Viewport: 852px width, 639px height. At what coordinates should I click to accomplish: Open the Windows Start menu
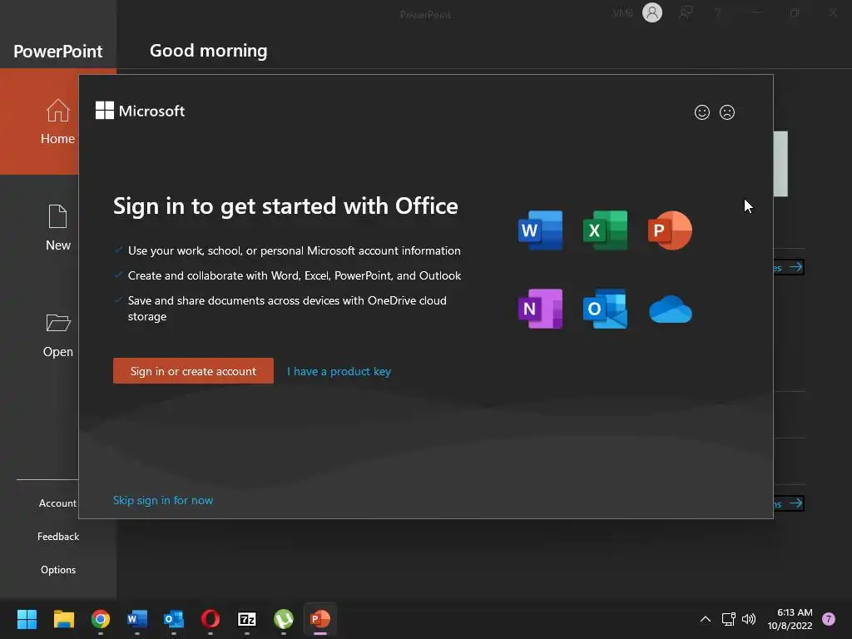pos(27,619)
